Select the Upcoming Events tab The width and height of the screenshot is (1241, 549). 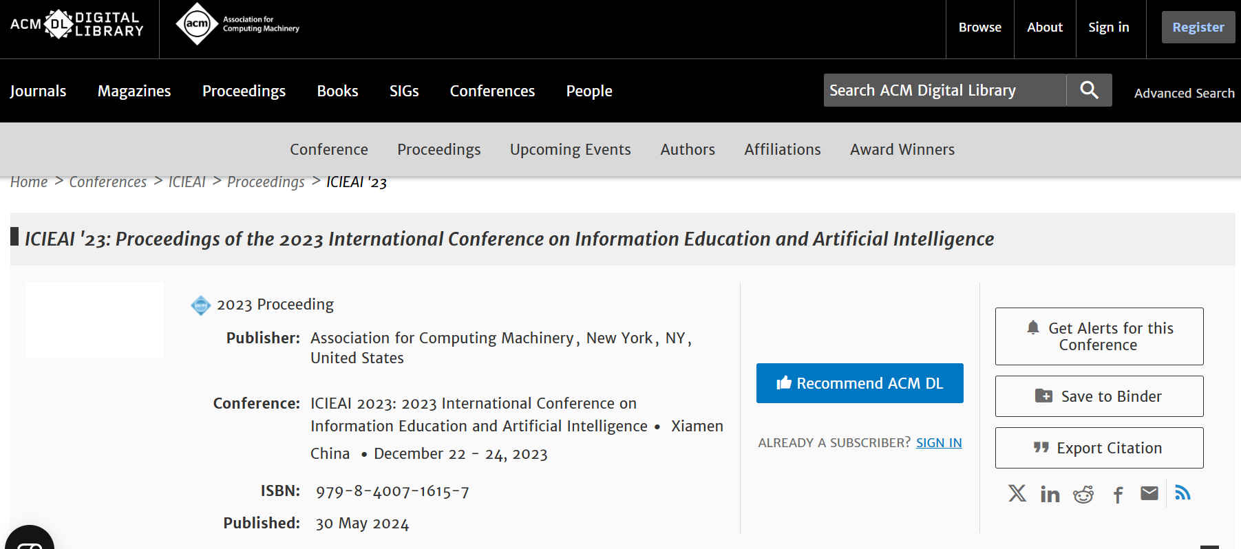(570, 149)
